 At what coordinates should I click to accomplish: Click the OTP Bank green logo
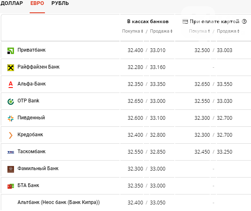click(x=11, y=102)
